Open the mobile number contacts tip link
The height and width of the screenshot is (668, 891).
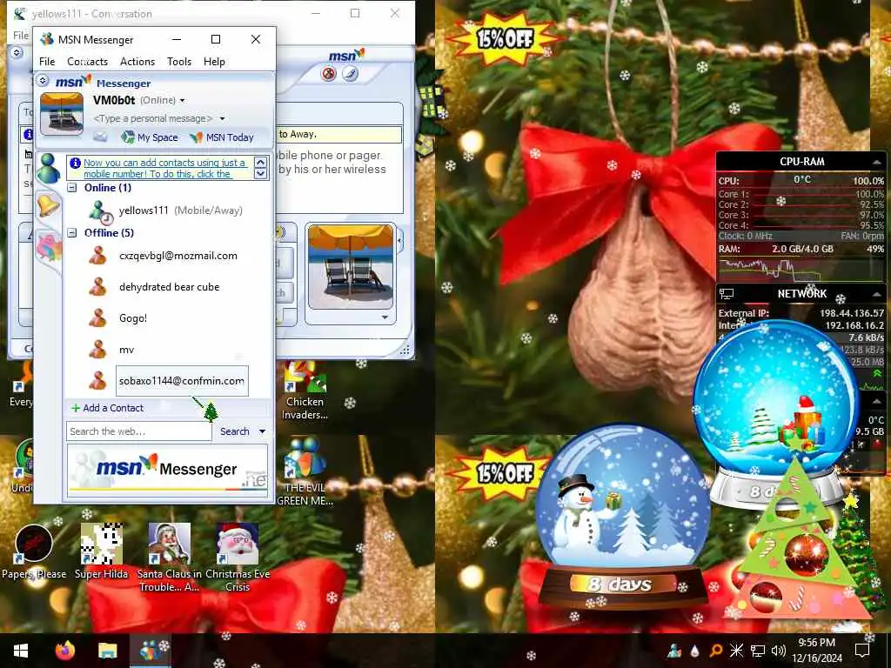coord(165,168)
